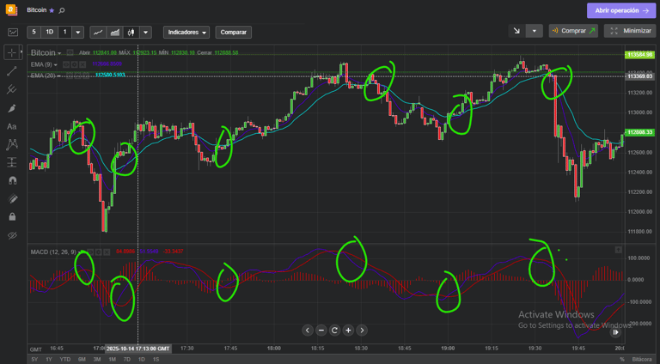Select the 1 interval button
The width and height of the screenshot is (660, 364).
pos(64,32)
